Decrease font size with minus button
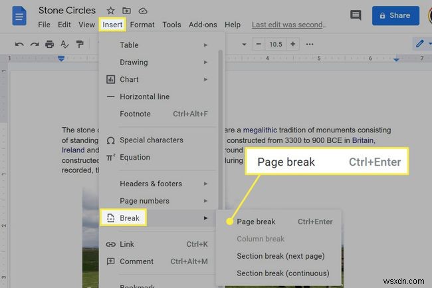The height and width of the screenshot is (288, 432). 259,44
